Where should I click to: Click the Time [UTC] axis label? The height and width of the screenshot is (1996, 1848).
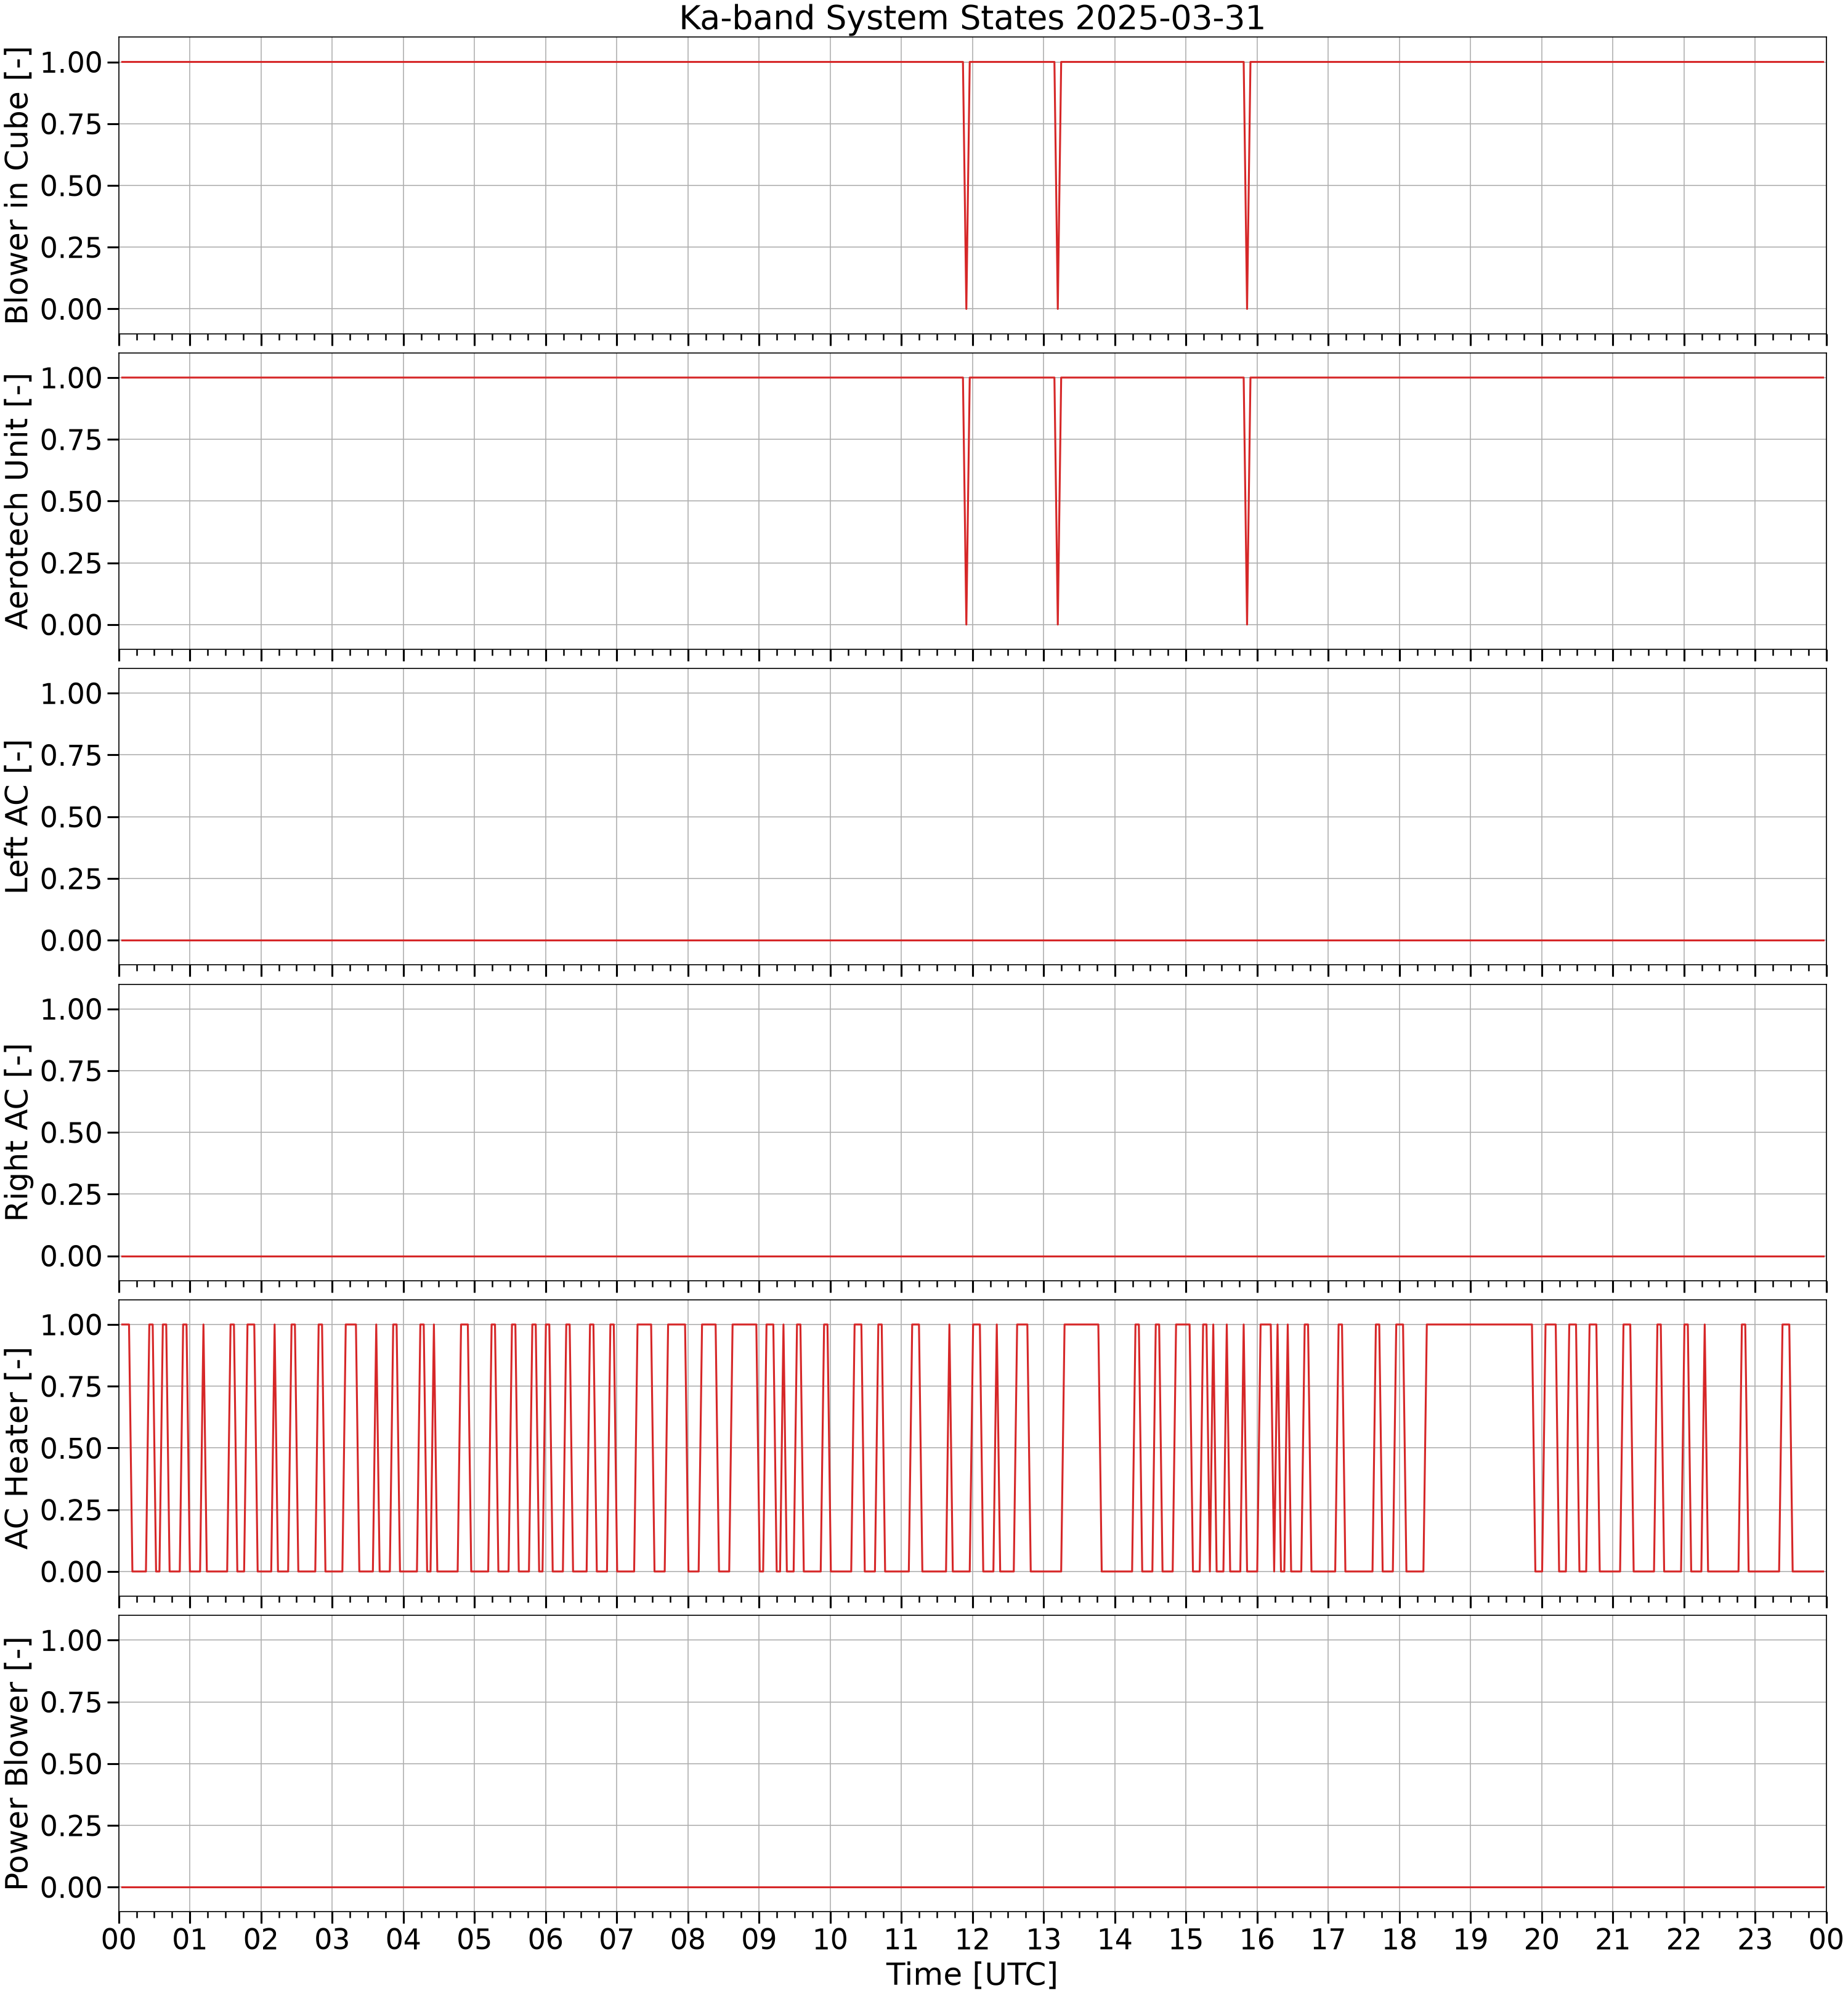click(x=971, y=1974)
